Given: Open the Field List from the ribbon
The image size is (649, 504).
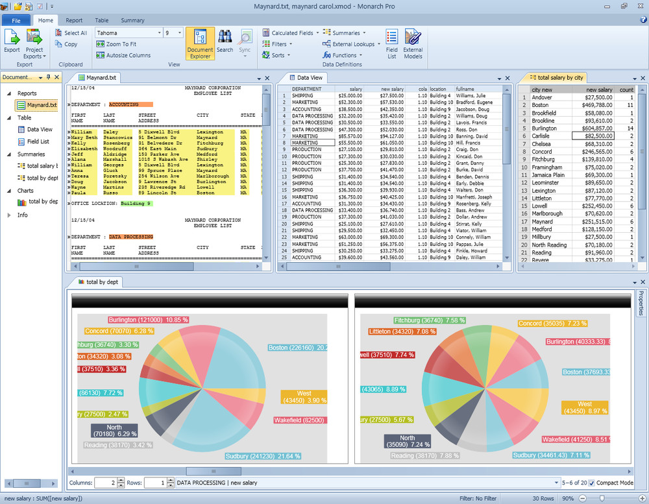Looking at the screenshot, I should pos(391,40).
